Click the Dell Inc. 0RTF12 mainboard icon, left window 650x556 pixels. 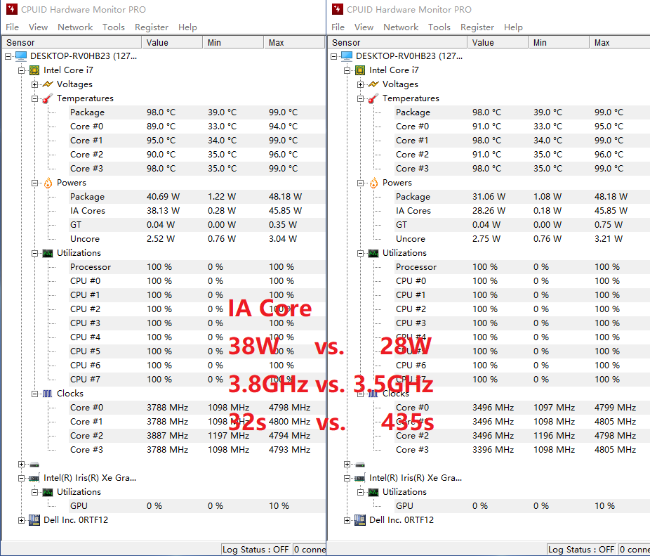coord(34,520)
